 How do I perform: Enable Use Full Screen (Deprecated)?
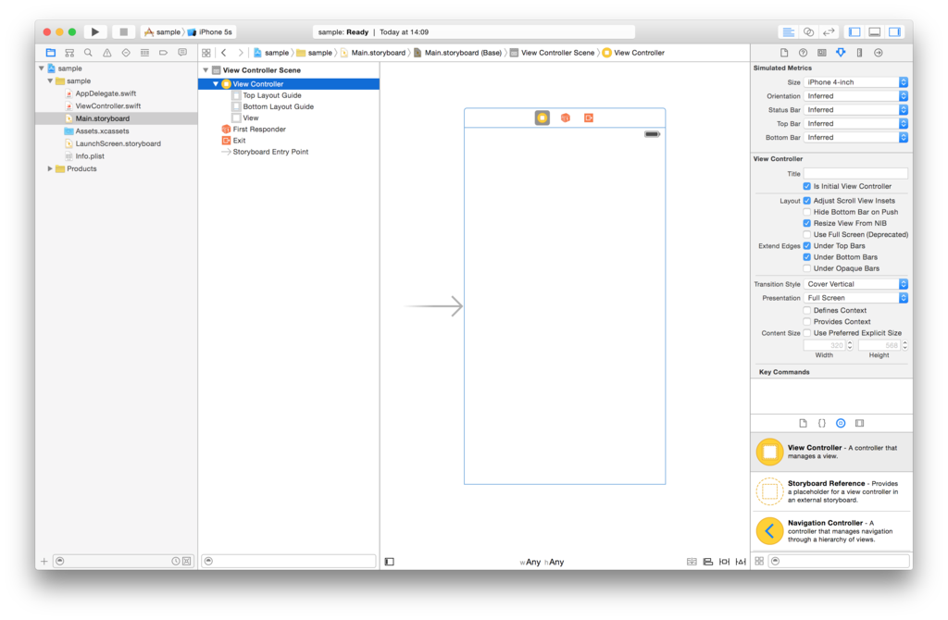click(x=806, y=234)
